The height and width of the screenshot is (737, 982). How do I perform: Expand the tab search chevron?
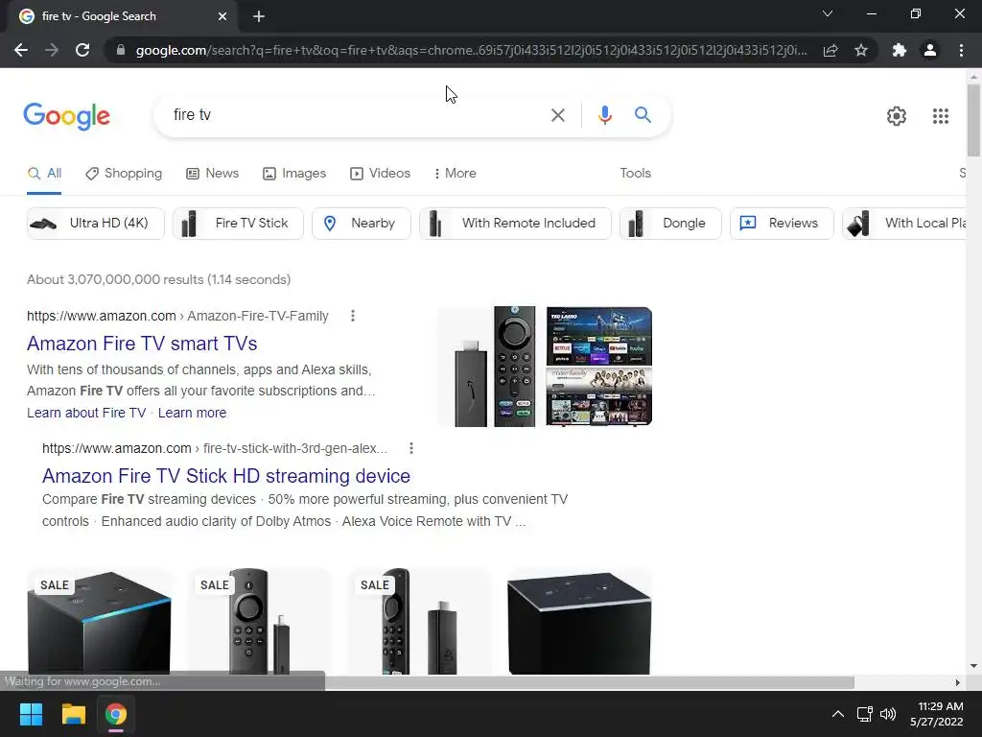point(828,13)
